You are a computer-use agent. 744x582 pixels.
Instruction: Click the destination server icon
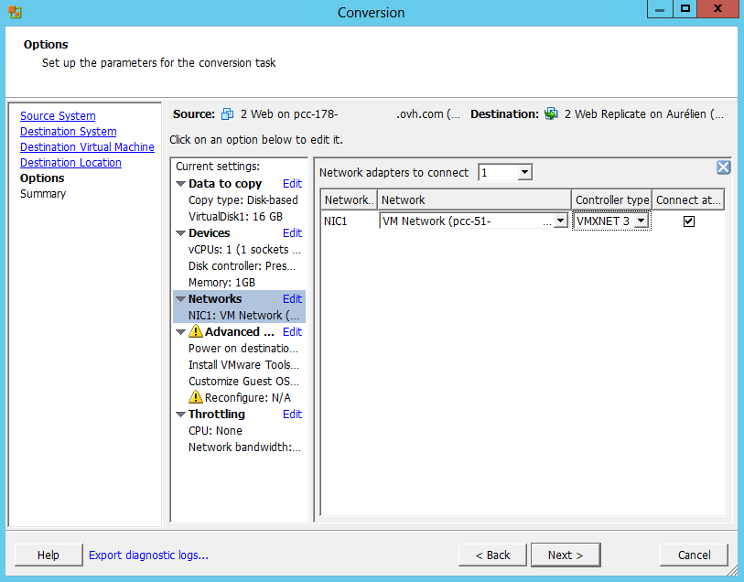click(x=551, y=114)
